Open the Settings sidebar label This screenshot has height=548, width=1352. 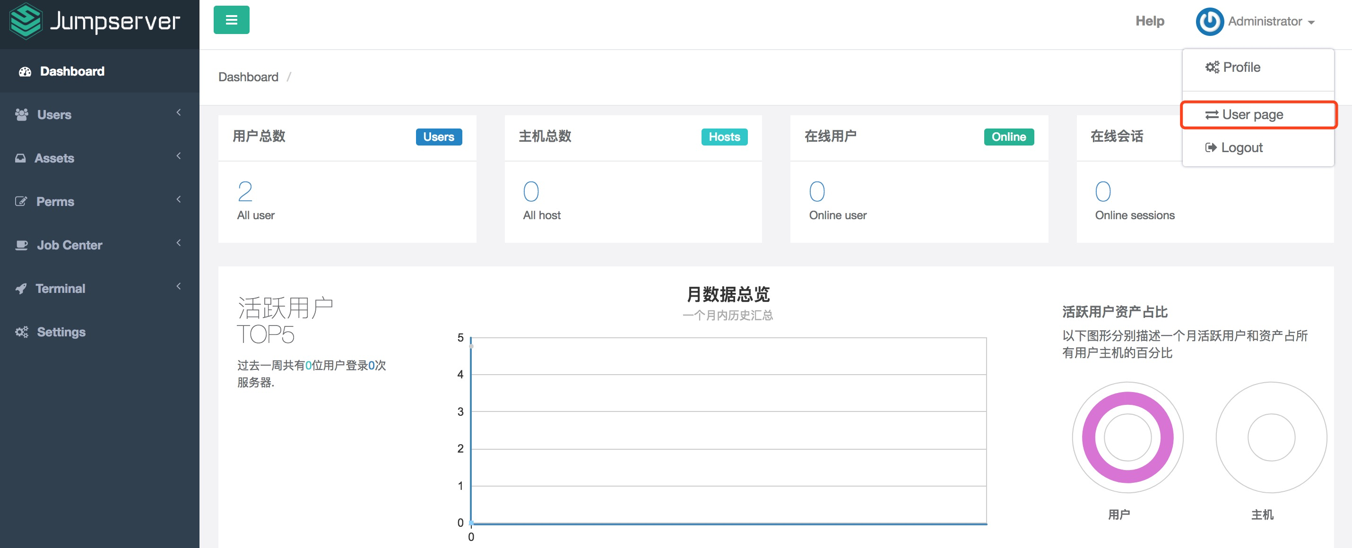61,332
